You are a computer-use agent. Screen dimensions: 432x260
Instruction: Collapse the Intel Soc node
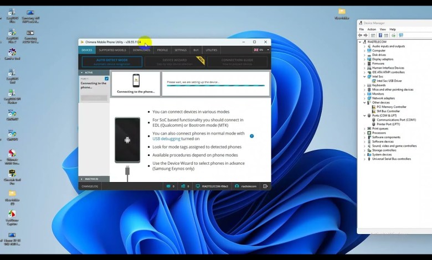(364, 76)
